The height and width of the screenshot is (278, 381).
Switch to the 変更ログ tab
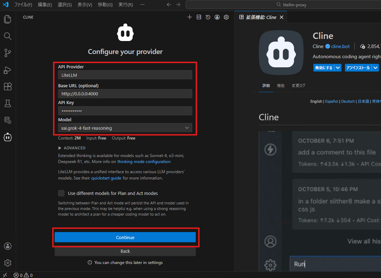(x=298, y=86)
